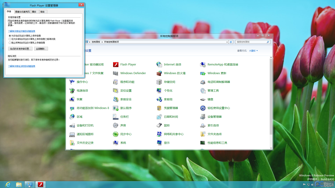335x188 pixels.
Task: Open the 家庭组 icon
Action: pos(159,99)
